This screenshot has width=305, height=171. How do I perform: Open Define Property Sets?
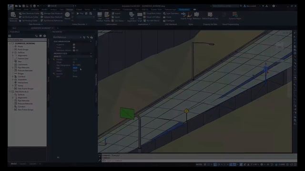[x=210, y=16]
